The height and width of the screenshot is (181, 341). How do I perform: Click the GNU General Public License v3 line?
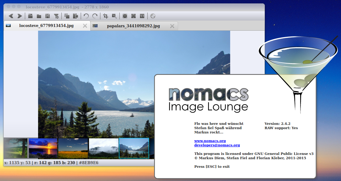point(254,154)
